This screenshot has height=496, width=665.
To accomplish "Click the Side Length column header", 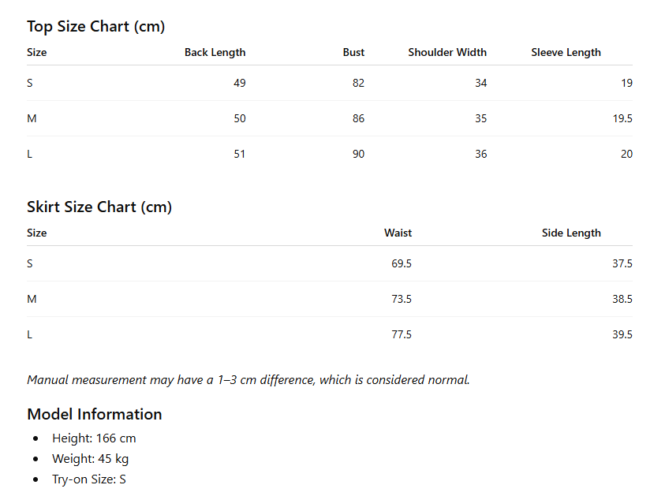I will coord(571,233).
